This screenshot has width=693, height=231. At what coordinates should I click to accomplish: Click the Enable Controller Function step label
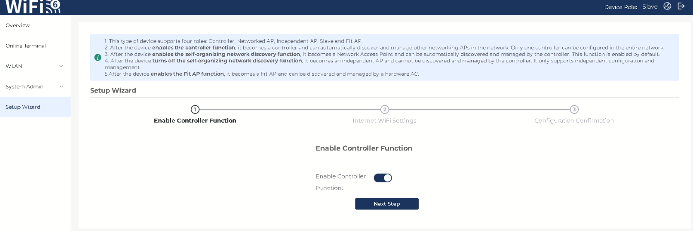tap(195, 121)
